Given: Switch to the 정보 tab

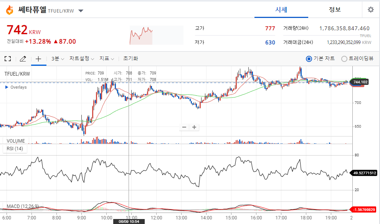Looking at the screenshot, I should (335, 10).
